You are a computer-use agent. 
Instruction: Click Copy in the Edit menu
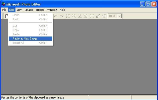(x=30, y=30)
